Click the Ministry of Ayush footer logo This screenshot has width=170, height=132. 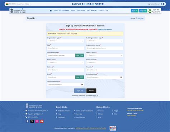[34, 106]
